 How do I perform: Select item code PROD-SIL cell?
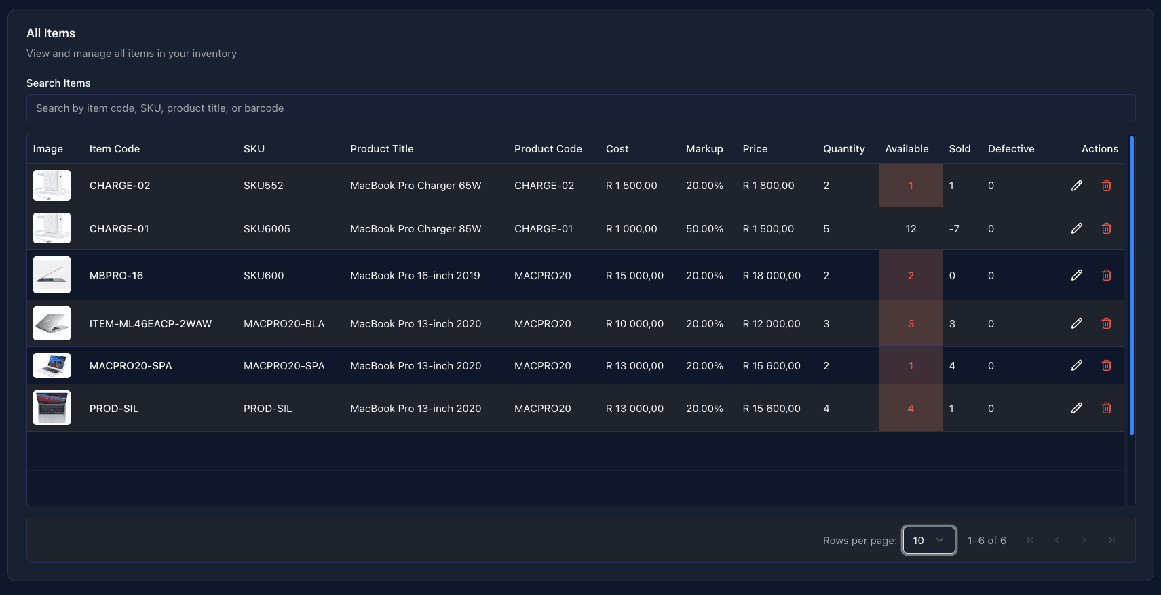(114, 409)
